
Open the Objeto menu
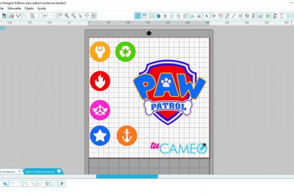pos(29,8)
